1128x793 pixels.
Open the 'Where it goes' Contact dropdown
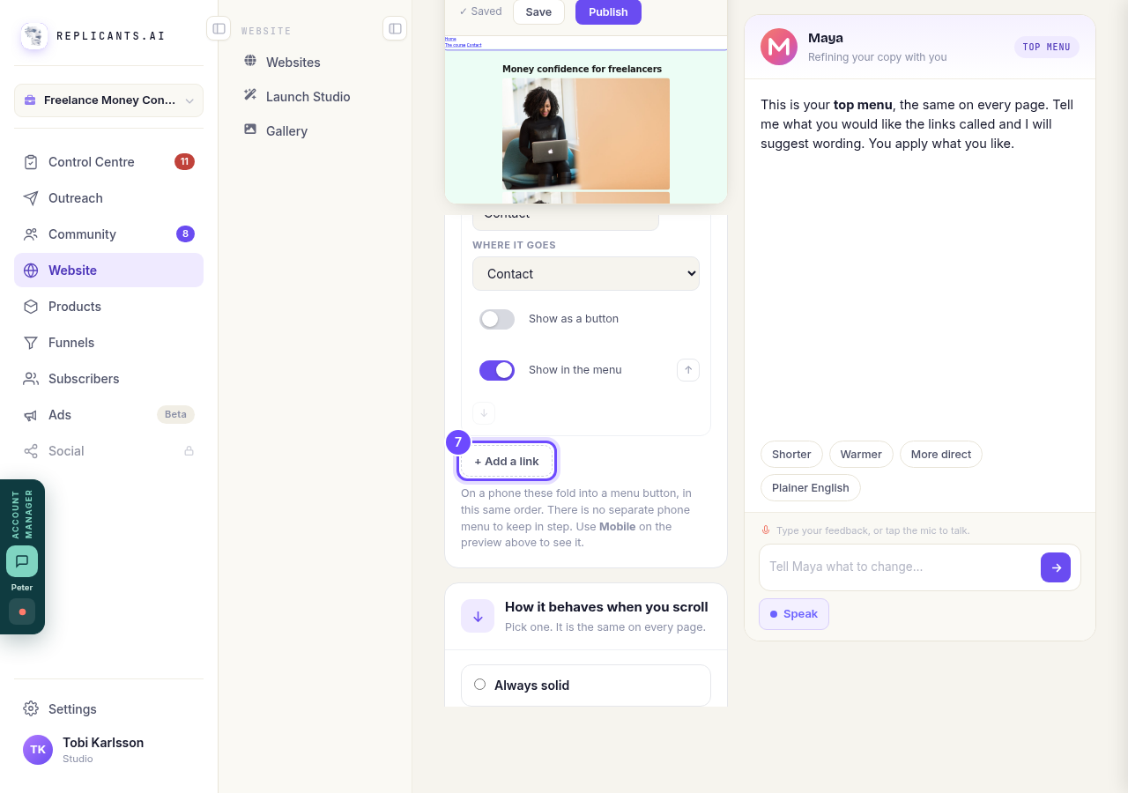coord(586,274)
